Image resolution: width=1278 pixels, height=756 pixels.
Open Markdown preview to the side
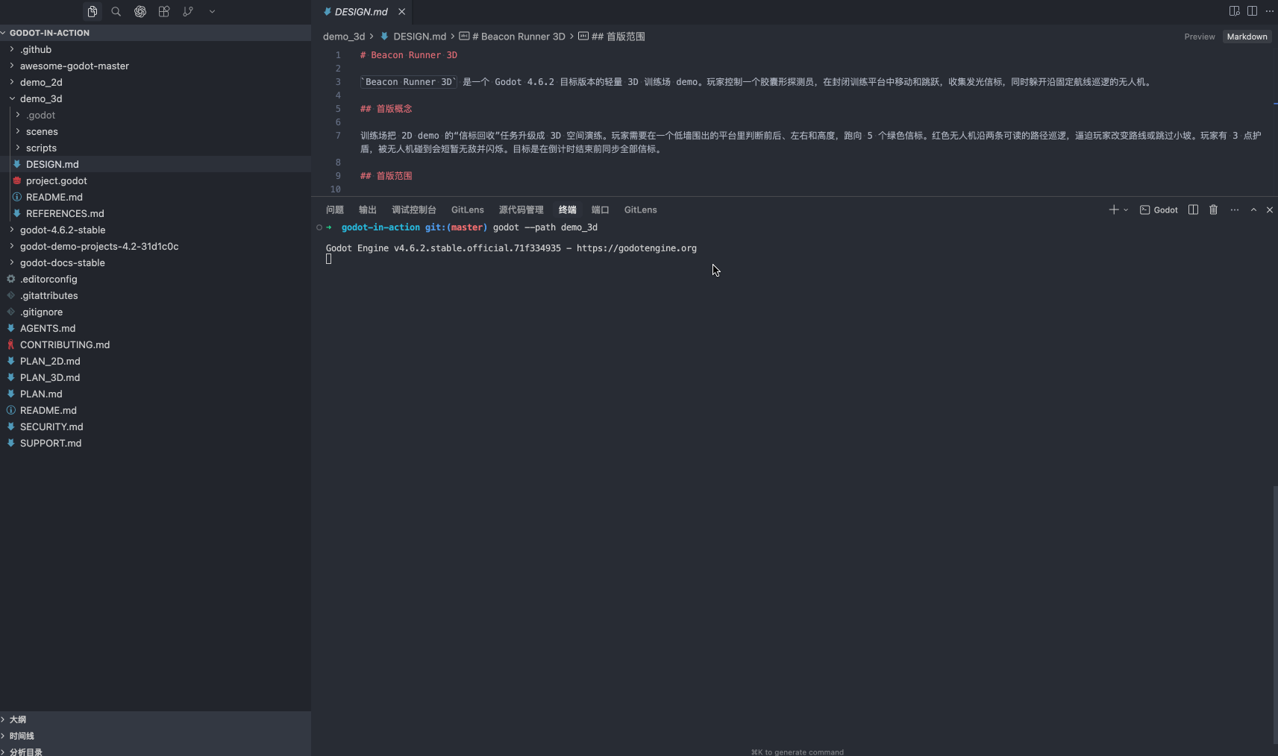tap(1232, 10)
